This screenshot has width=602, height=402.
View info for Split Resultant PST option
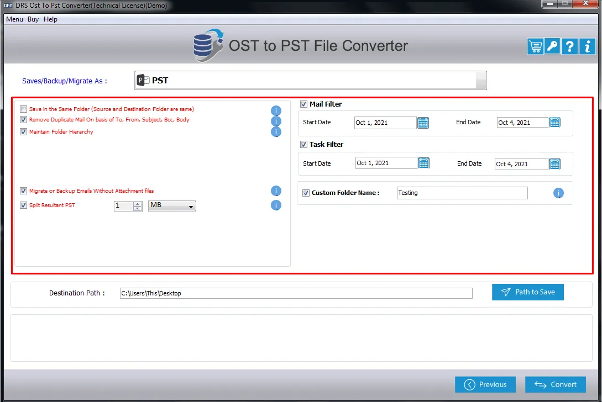click(276, 205)
